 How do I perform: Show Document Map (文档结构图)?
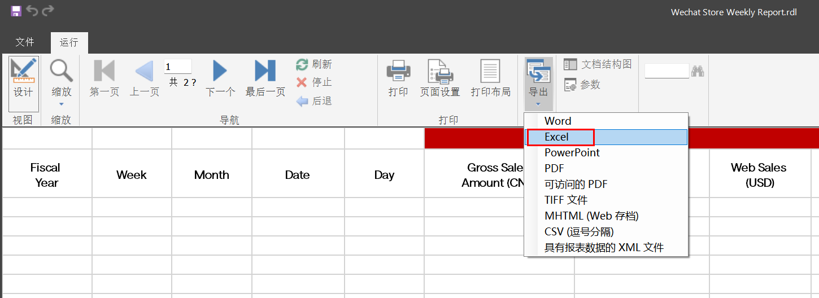coord(598,64)
